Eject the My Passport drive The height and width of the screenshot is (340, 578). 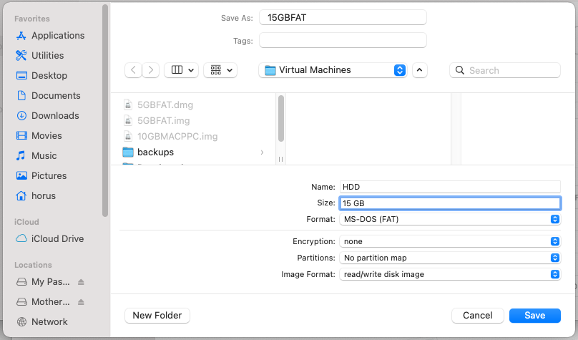(x=81, y=282)
